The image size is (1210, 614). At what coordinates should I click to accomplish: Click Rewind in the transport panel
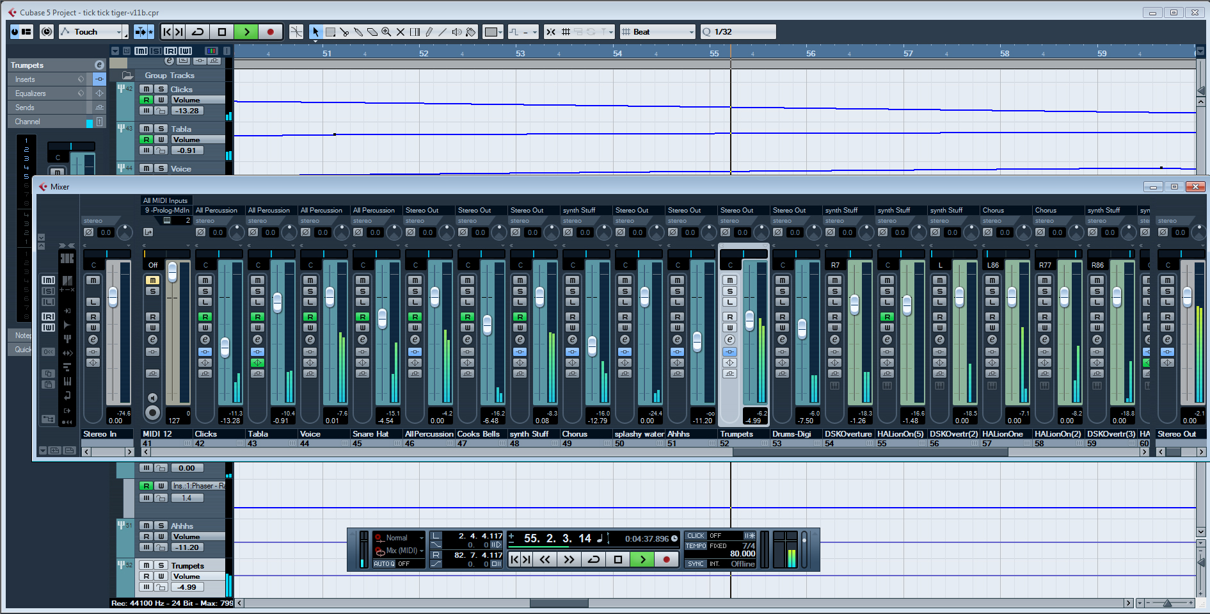coord(545,559)
